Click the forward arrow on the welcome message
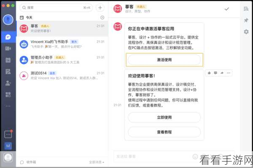Image resolution: width=253 pixels, height=168 pixels. [x=222, y=73]
